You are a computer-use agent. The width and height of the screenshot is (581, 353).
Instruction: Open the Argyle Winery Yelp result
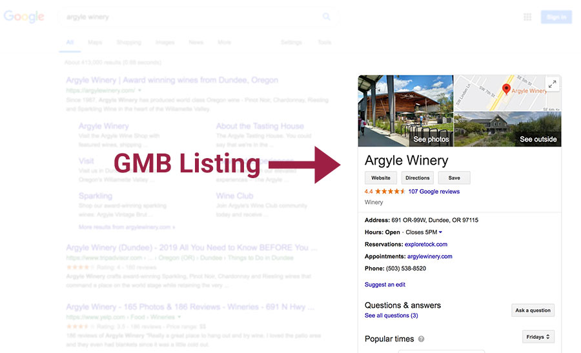[x=190, y=307]
